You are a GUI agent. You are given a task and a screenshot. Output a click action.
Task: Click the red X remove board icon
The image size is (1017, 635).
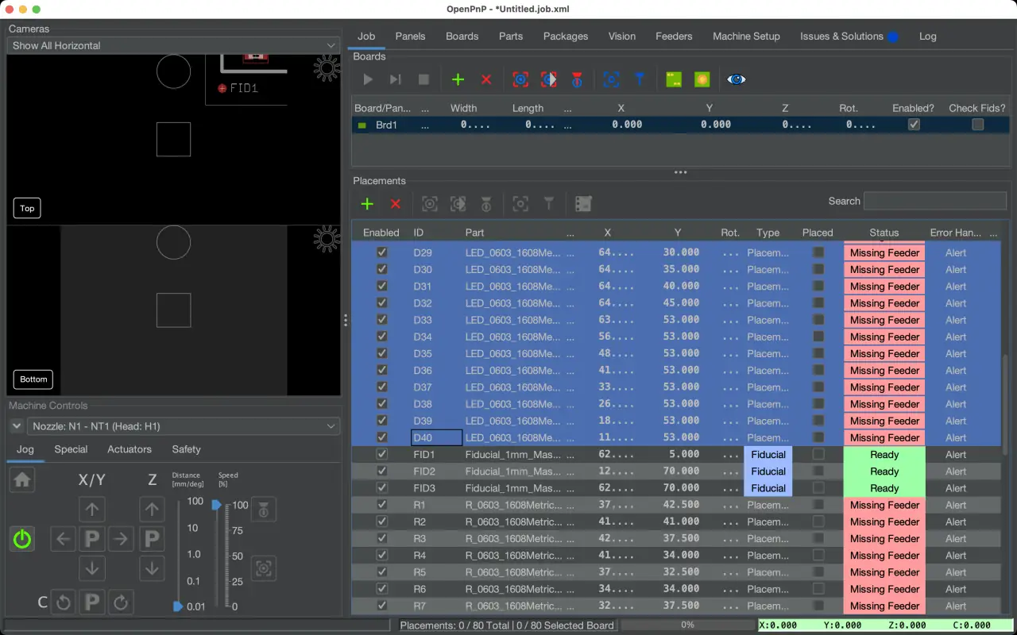(x=486, y=79)
